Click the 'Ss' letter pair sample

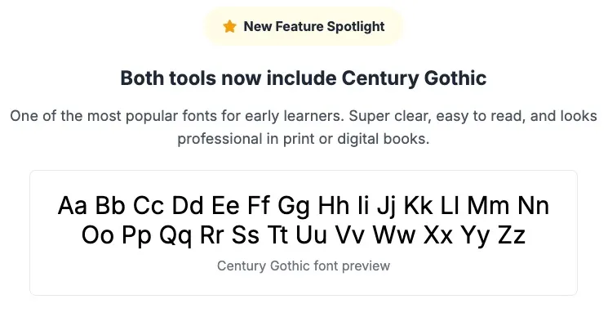point(246,235)
